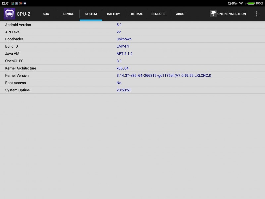Select the System Uptime label
265x199 pixels.
[x=18, y=90]
